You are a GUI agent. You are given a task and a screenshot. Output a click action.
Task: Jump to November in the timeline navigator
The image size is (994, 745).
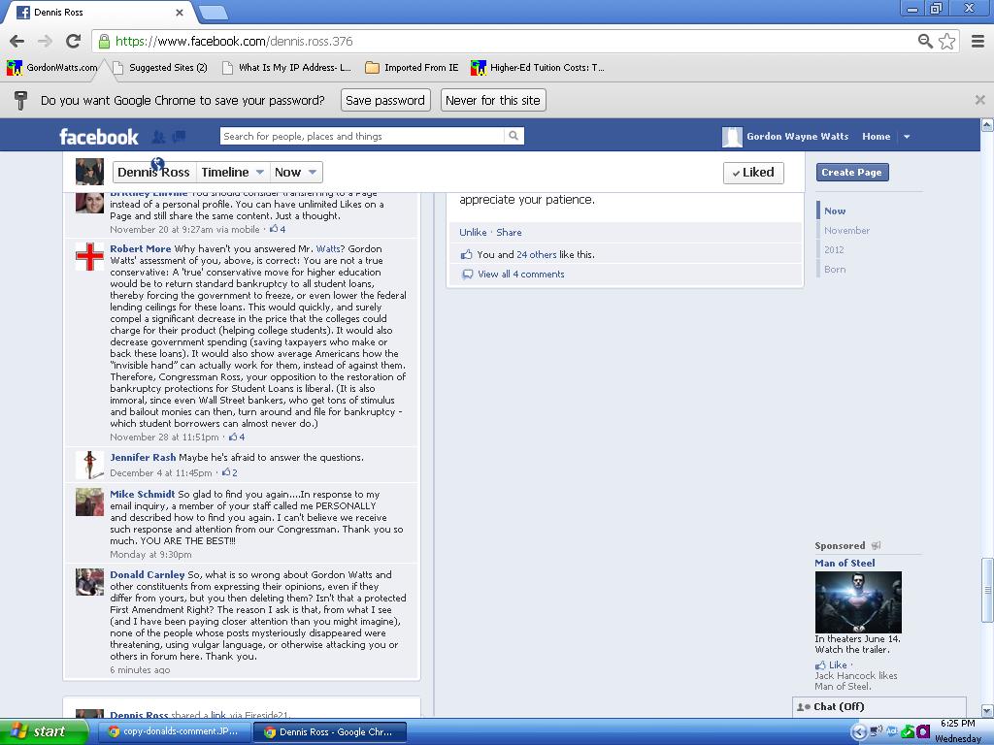pos(846,231)
